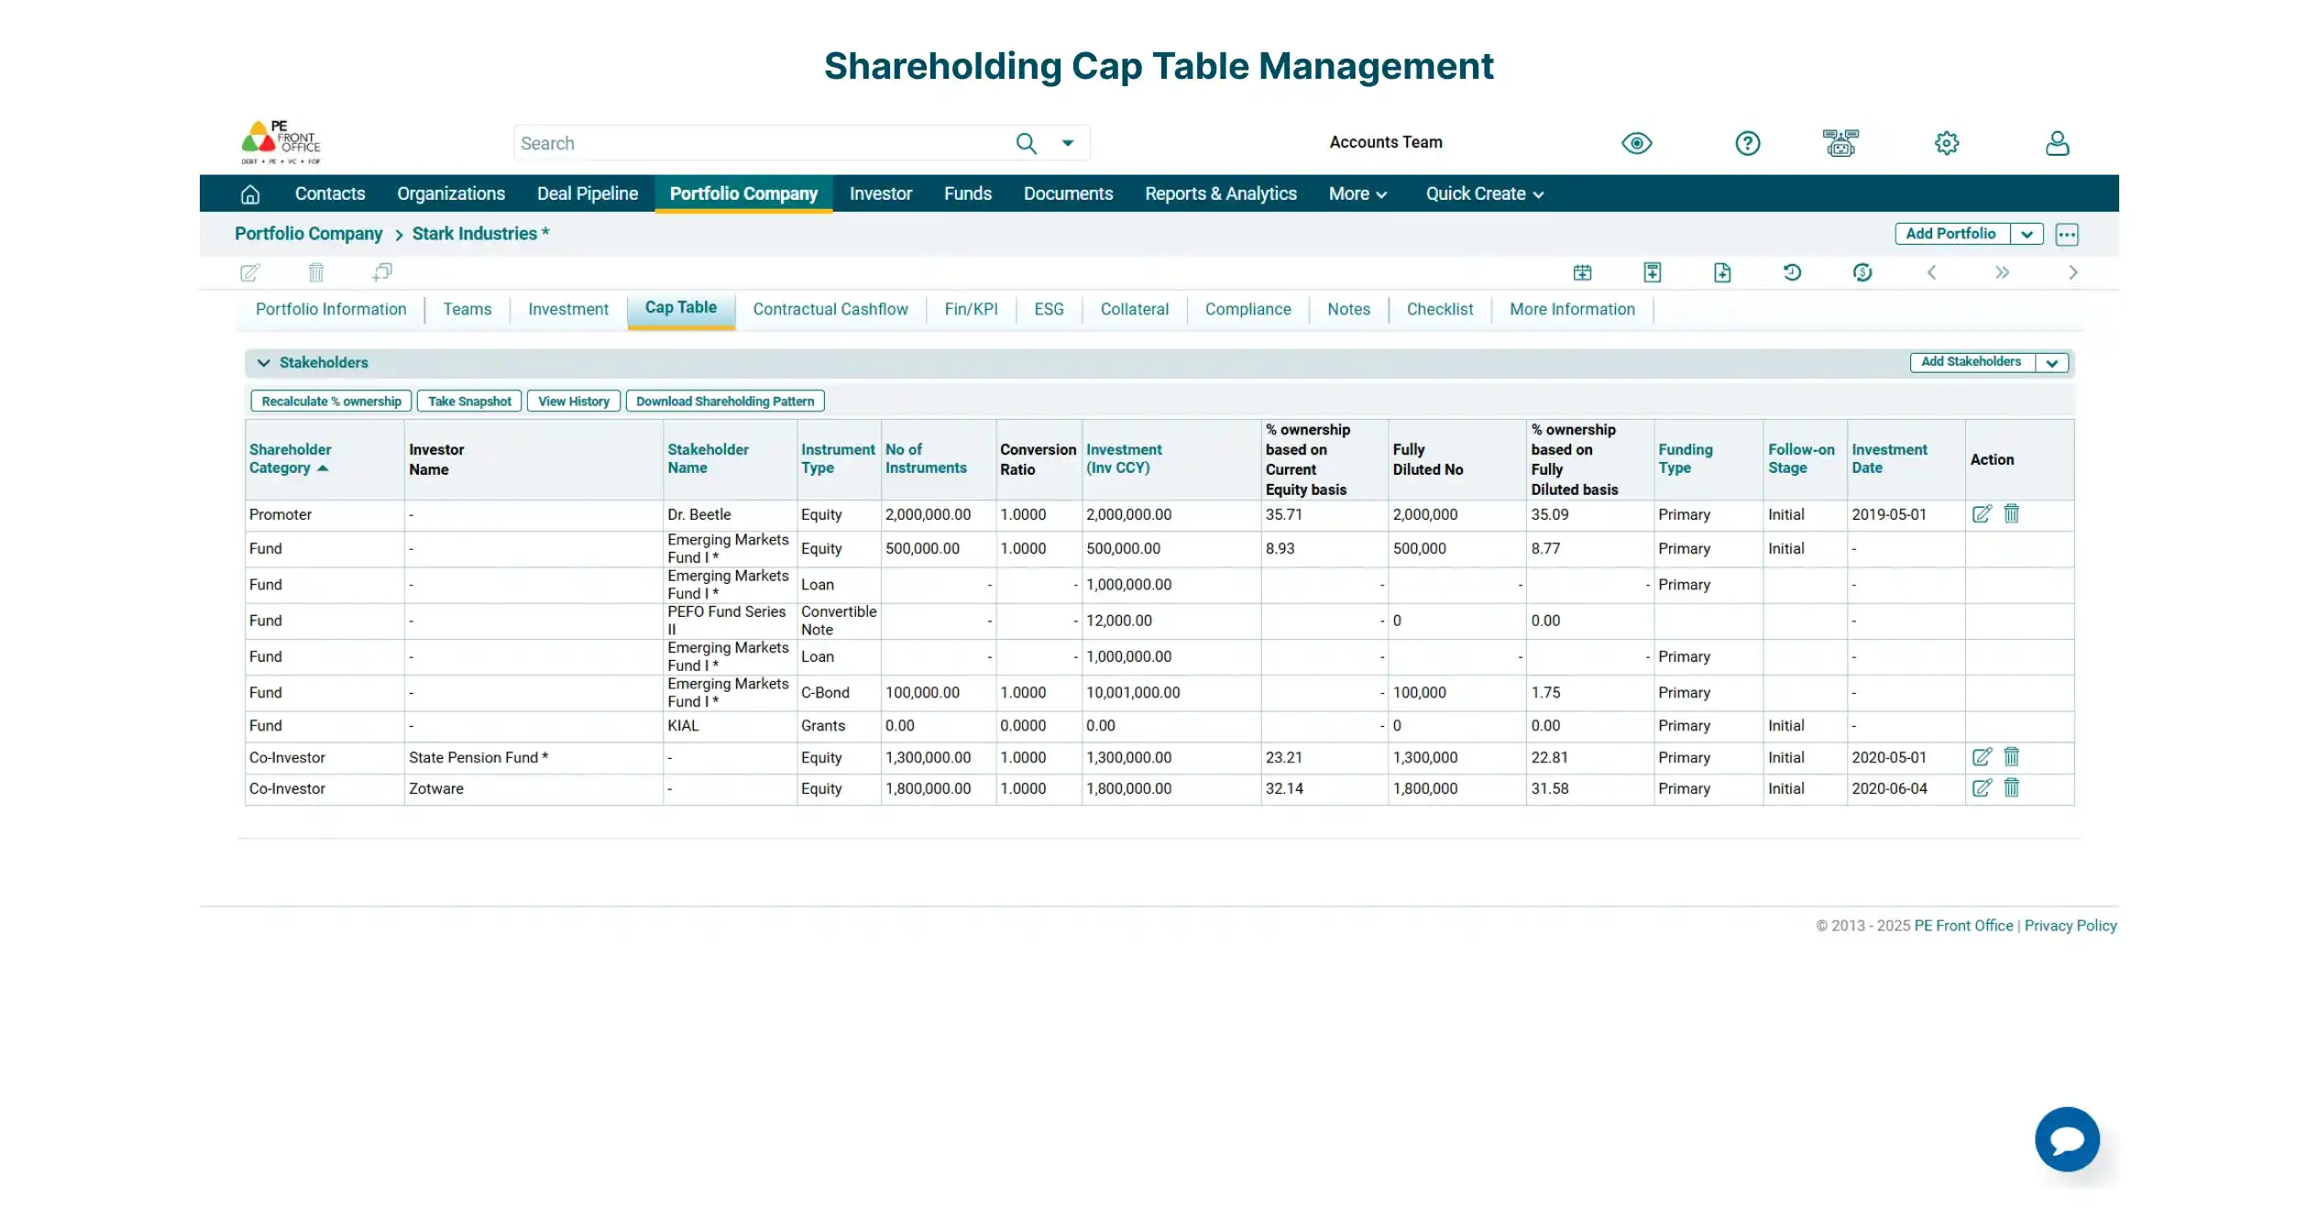2319x1219 pixels.
Task: Open the Add Portfolio dropdown arrow
Action: pos(2027,234)
